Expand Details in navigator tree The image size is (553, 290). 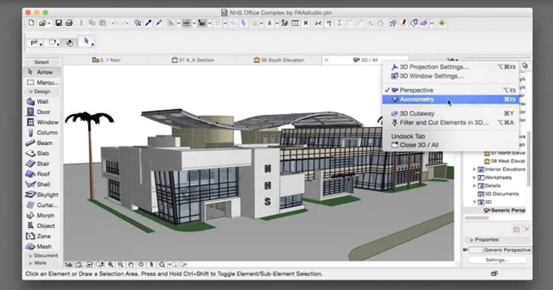[475, 186]
